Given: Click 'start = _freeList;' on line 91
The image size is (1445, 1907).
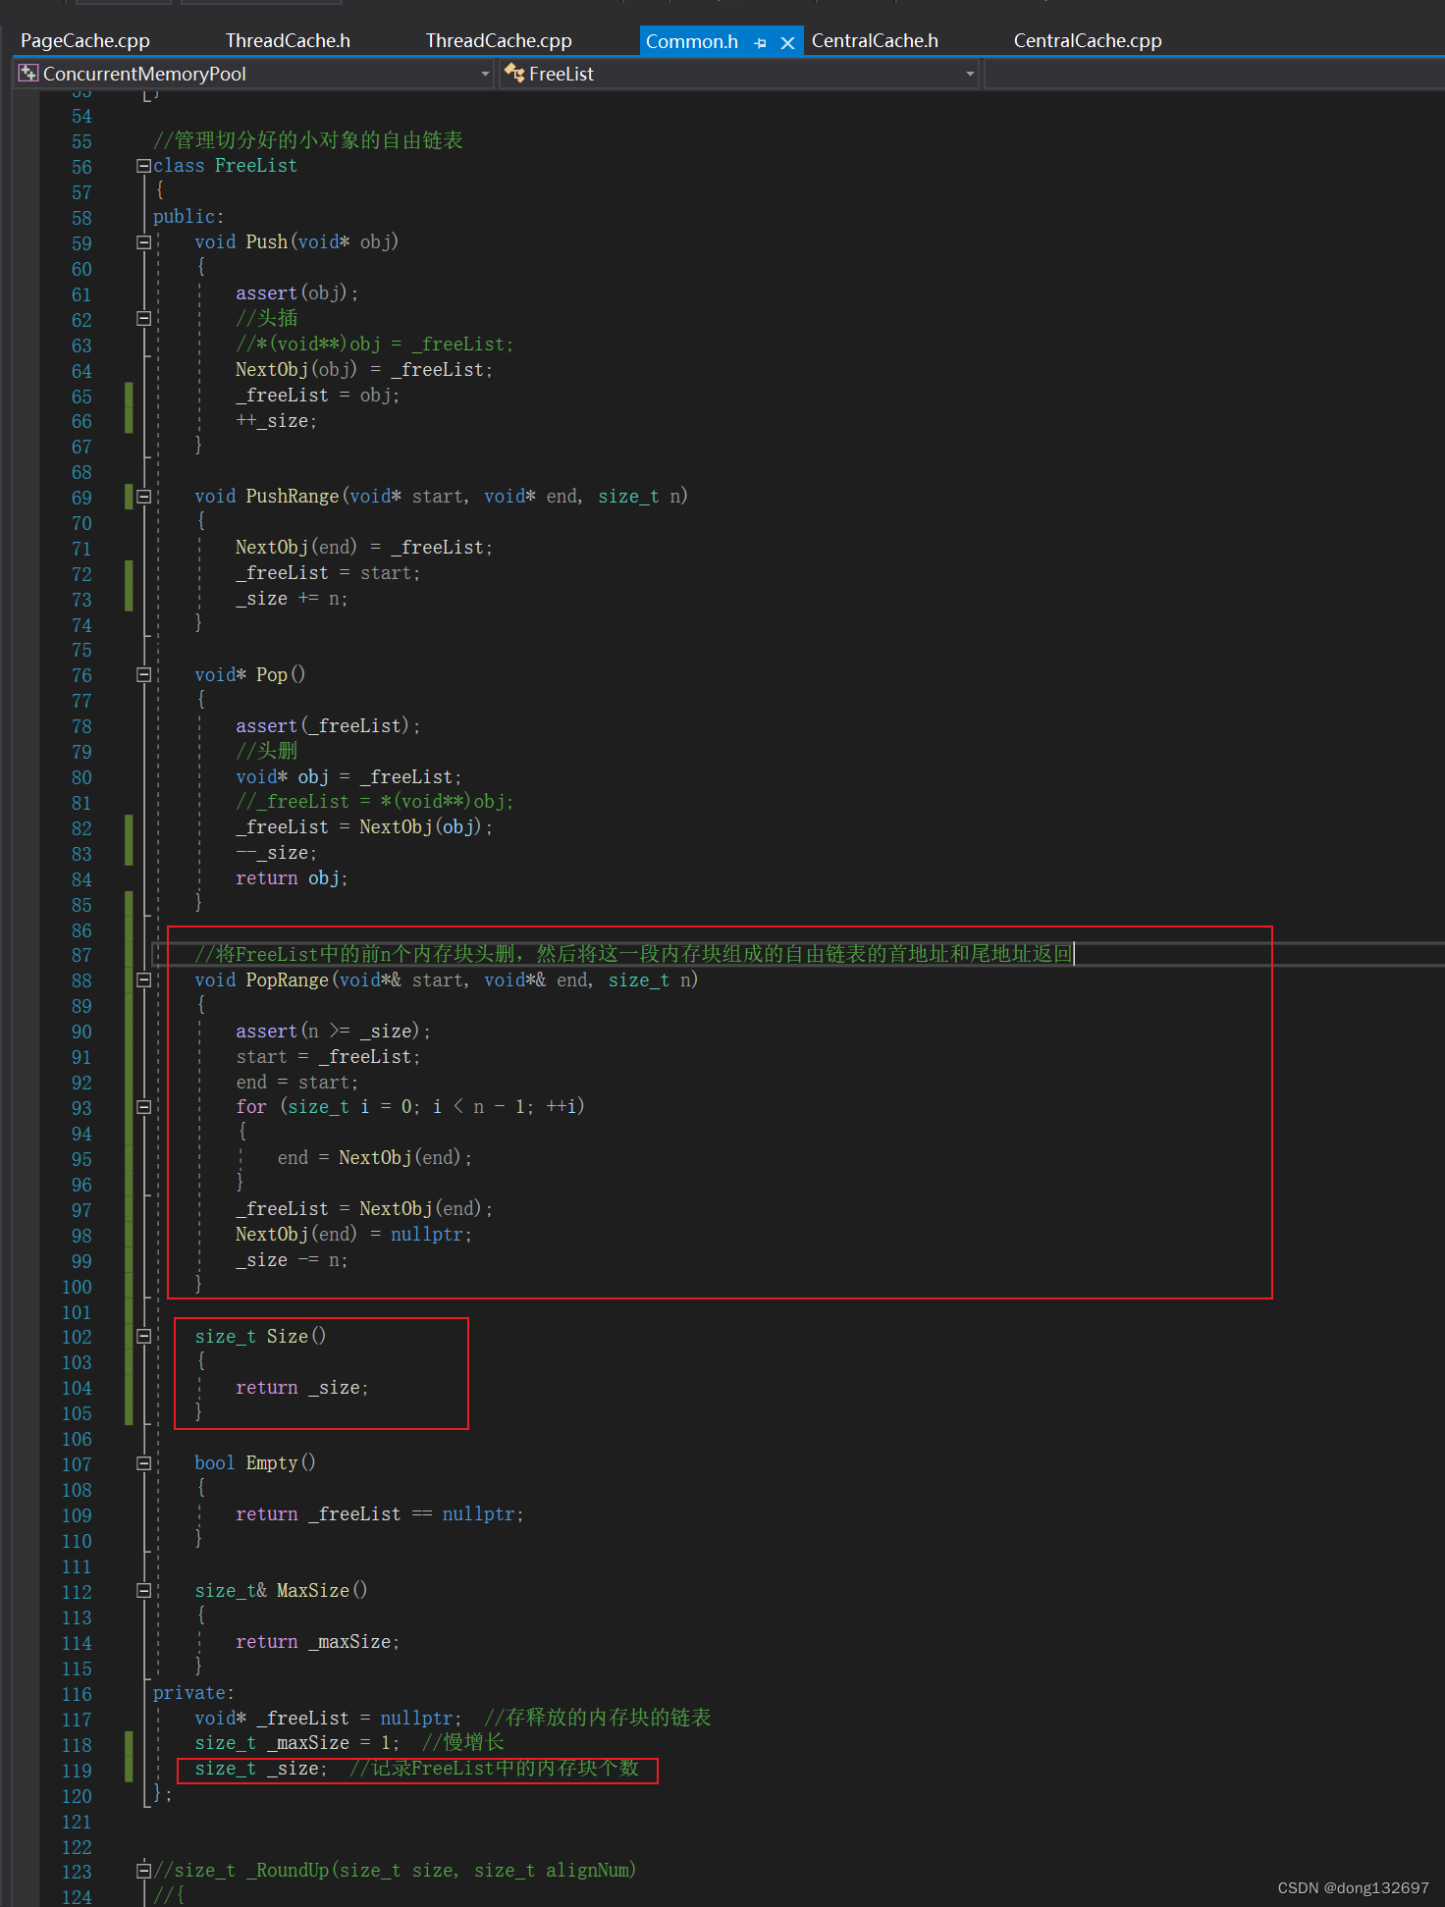Looking at the screenshot, I should 328,1057.
